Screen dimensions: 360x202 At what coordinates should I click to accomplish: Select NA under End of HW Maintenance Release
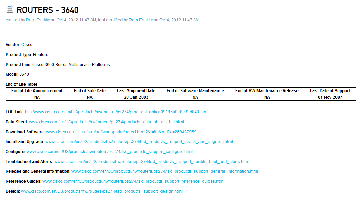(x=267, y=97)
